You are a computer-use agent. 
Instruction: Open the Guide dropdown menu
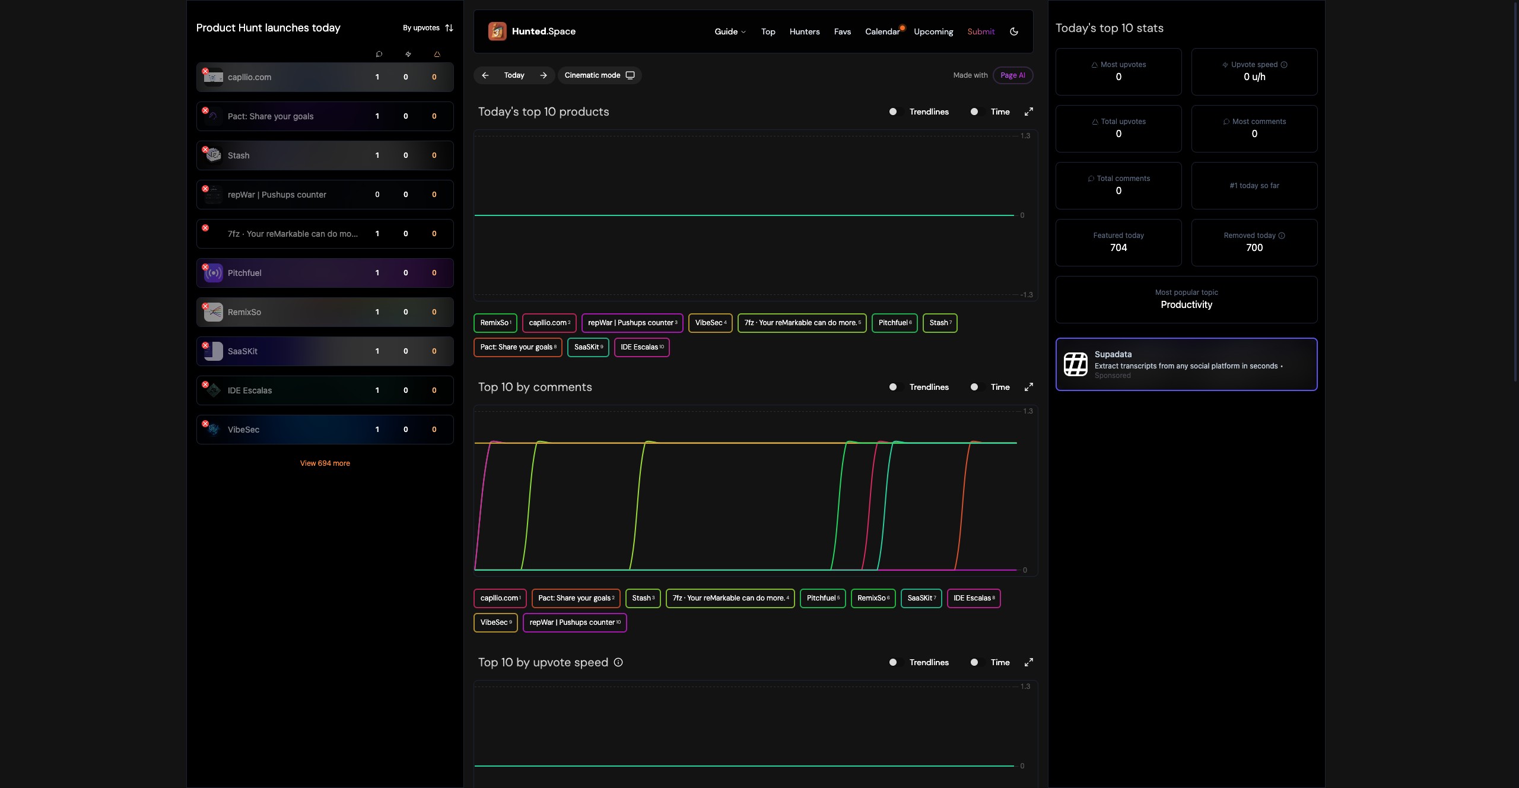pyautogui.click(x=730, y=31)
